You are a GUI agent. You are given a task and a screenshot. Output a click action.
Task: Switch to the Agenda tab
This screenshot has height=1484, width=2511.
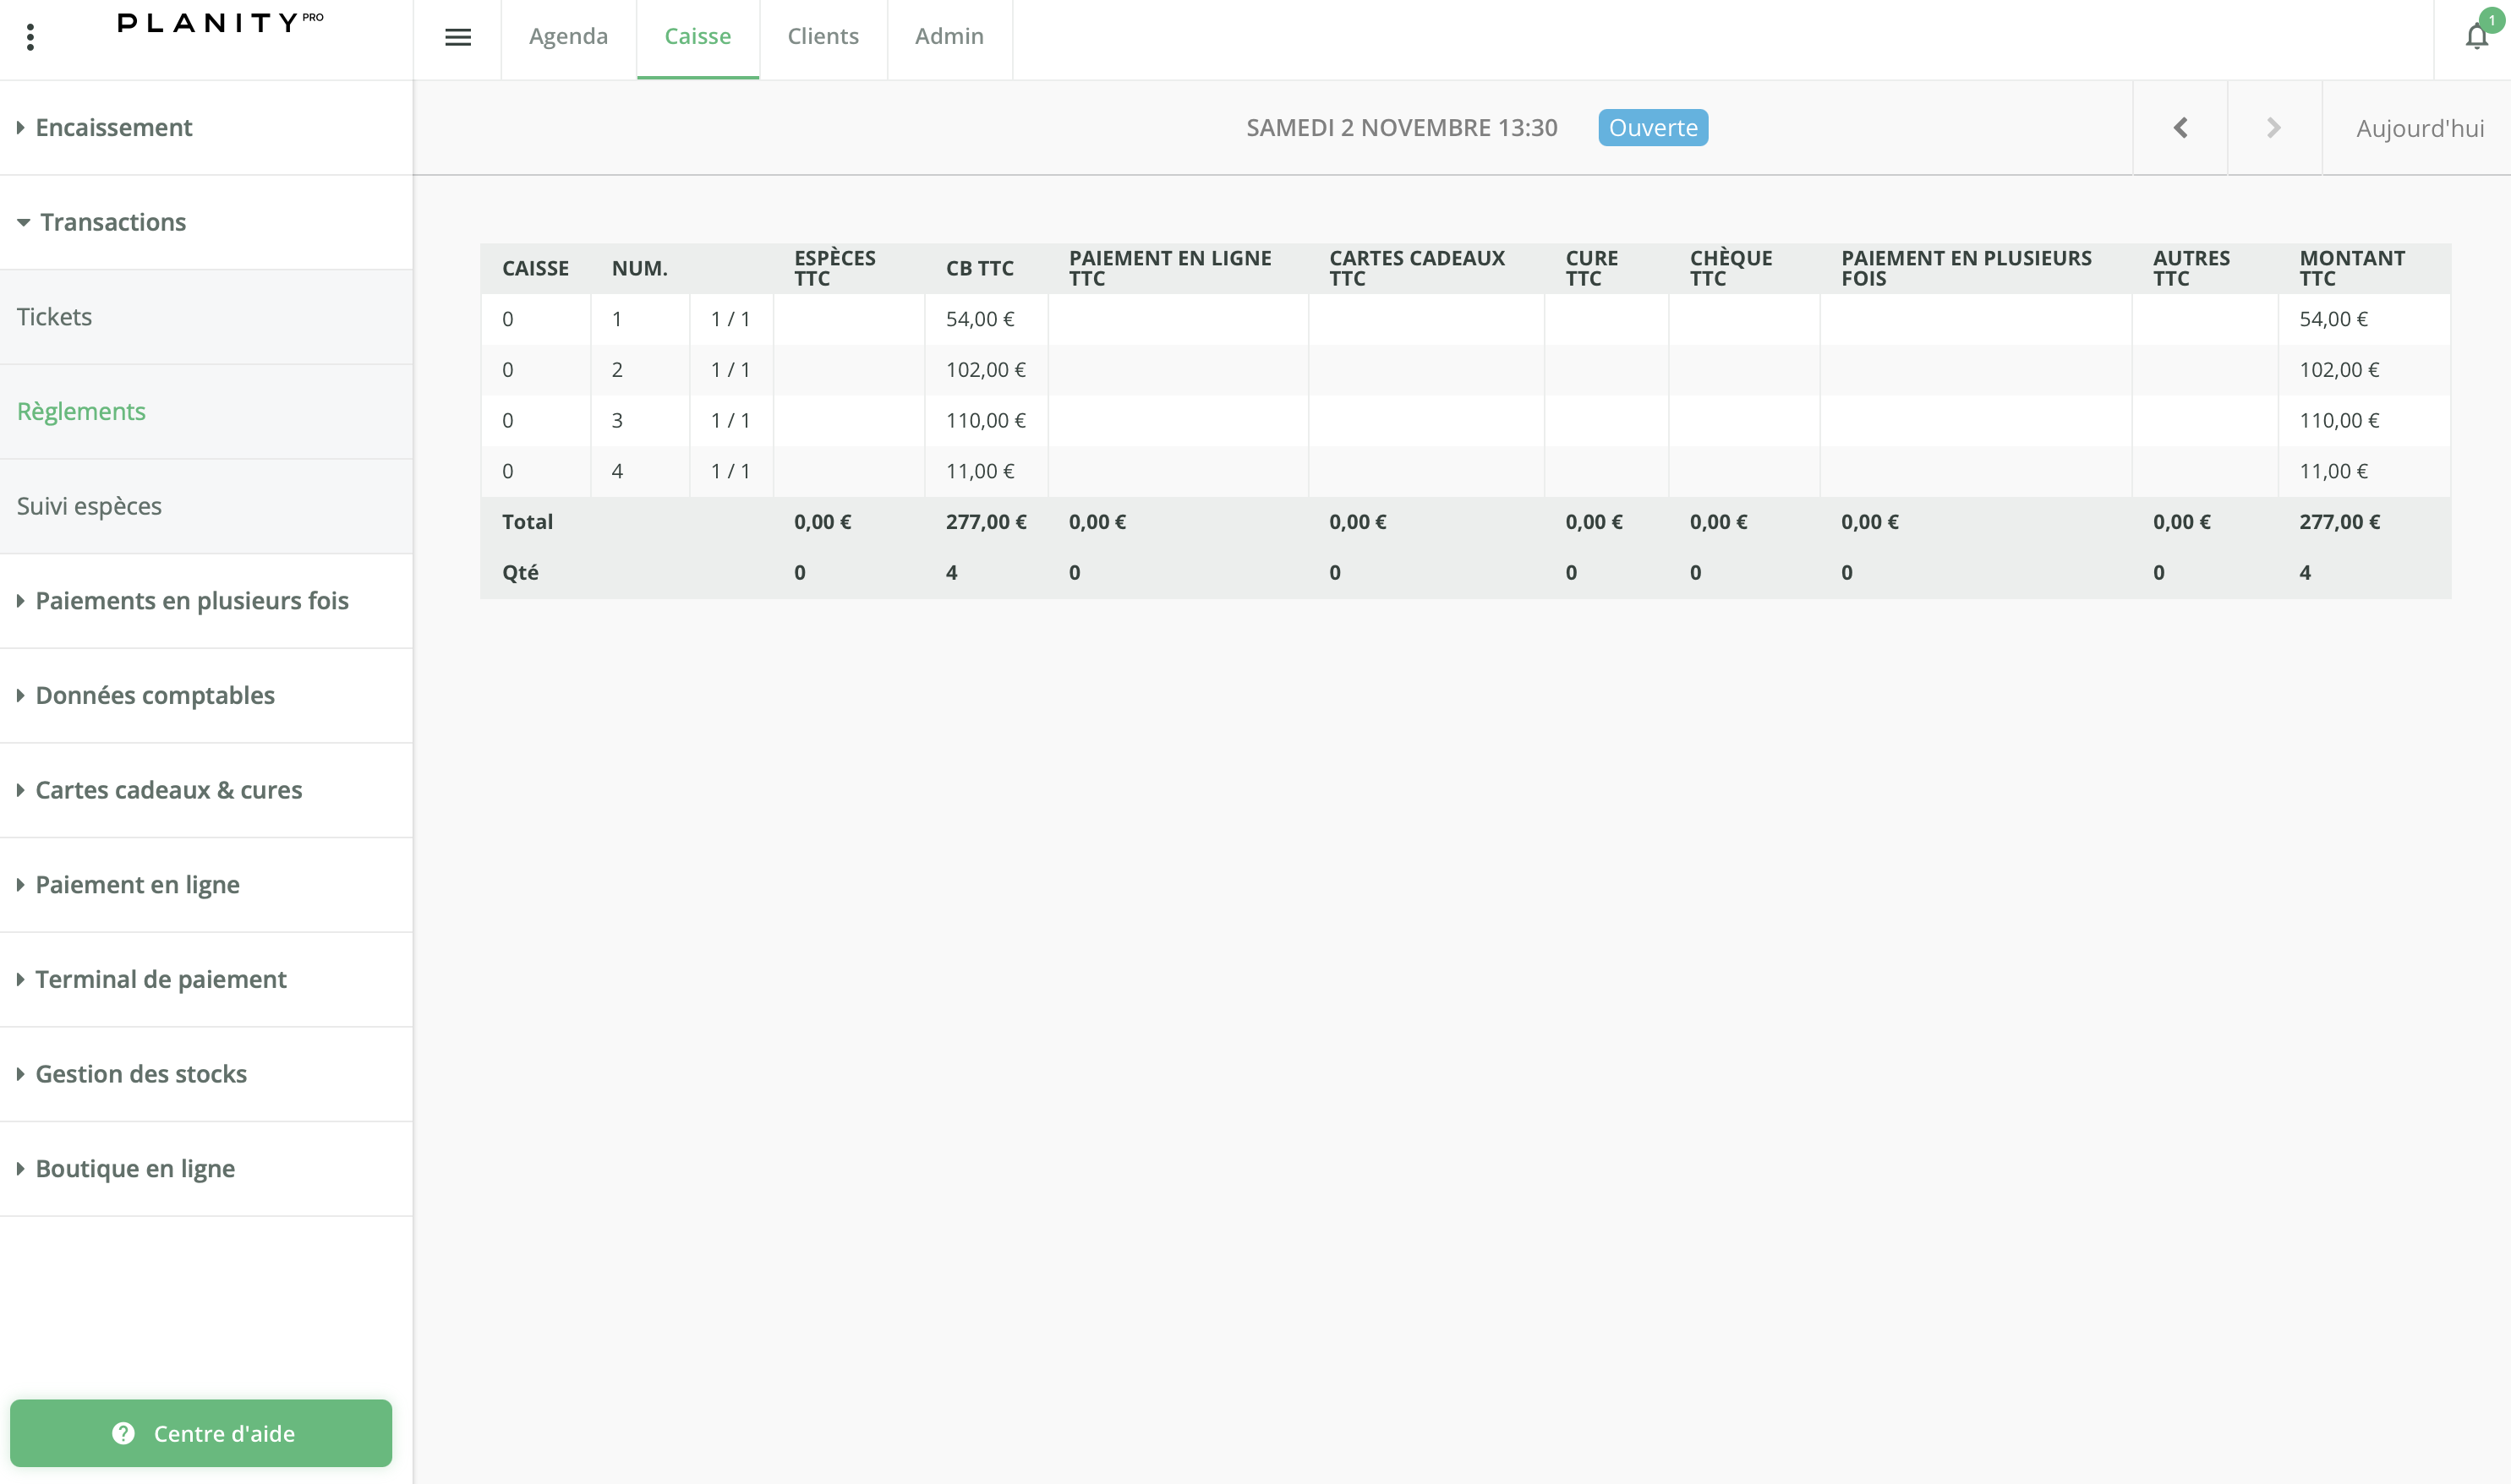click(x=568, y=37)
